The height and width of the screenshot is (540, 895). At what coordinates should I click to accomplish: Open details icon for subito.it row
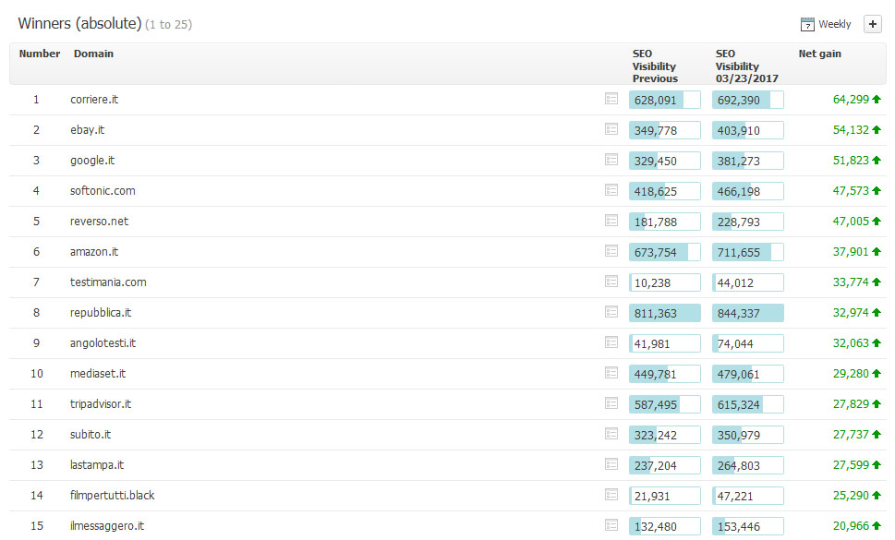click(611, 434)
